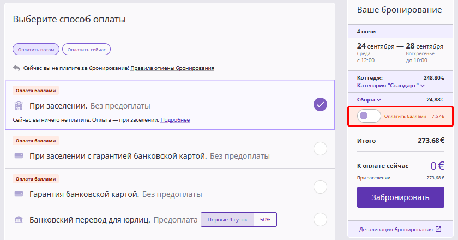The height and width of the screenshot is (240, 458).
Task: Select "Первые 4 суток" prepayment option
Action: click(227, 220)
